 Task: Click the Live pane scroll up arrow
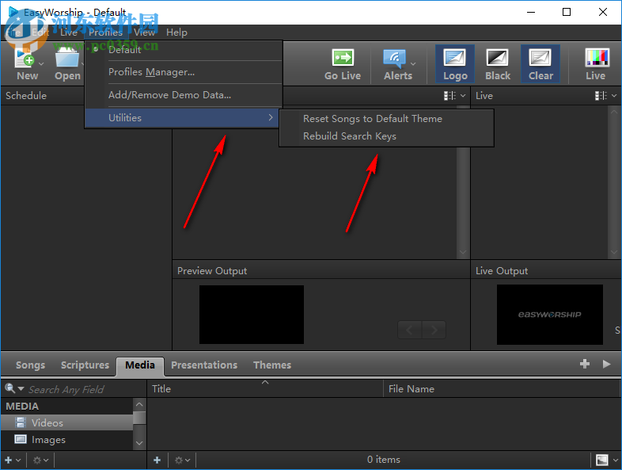[x=613, y=113]
